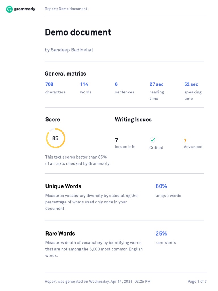218x291 pixels.
Task: Click the author name Sandeep Badinehal
Action: (72, 50)
